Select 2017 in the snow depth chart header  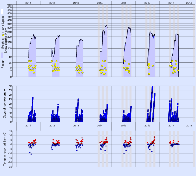[x=171, y=3]
